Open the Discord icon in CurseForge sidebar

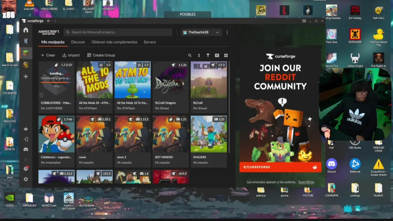coord(26,149)
